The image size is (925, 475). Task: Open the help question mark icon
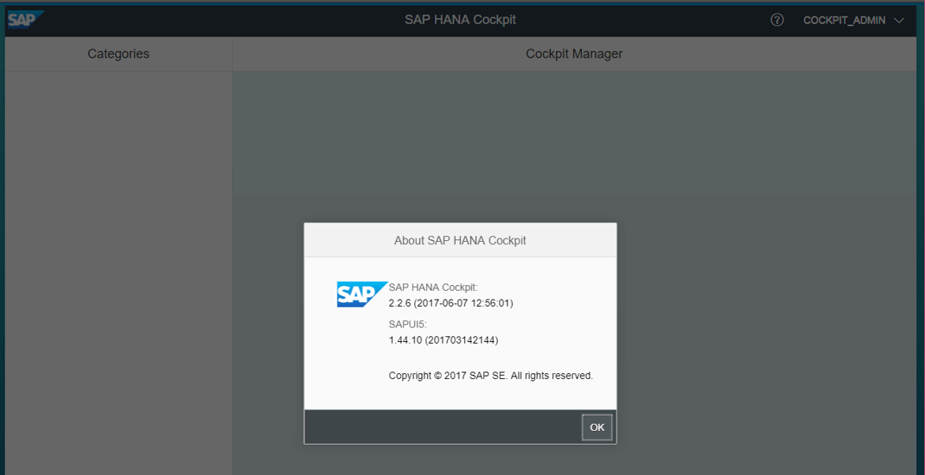[x=777, y=20]
